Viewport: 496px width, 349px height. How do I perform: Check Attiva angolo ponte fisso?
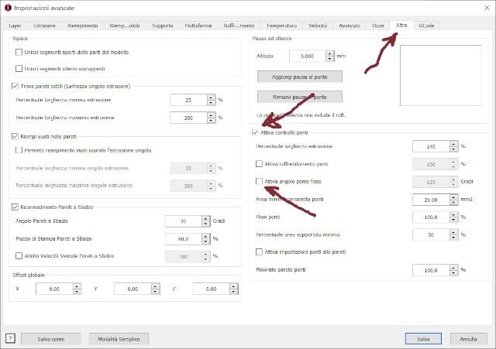point(259,181)
